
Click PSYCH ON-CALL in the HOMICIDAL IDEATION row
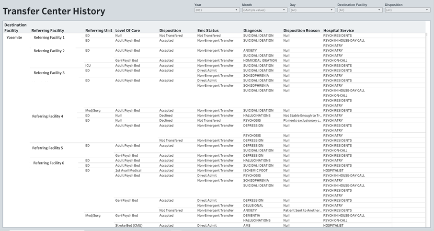(335, 60)
